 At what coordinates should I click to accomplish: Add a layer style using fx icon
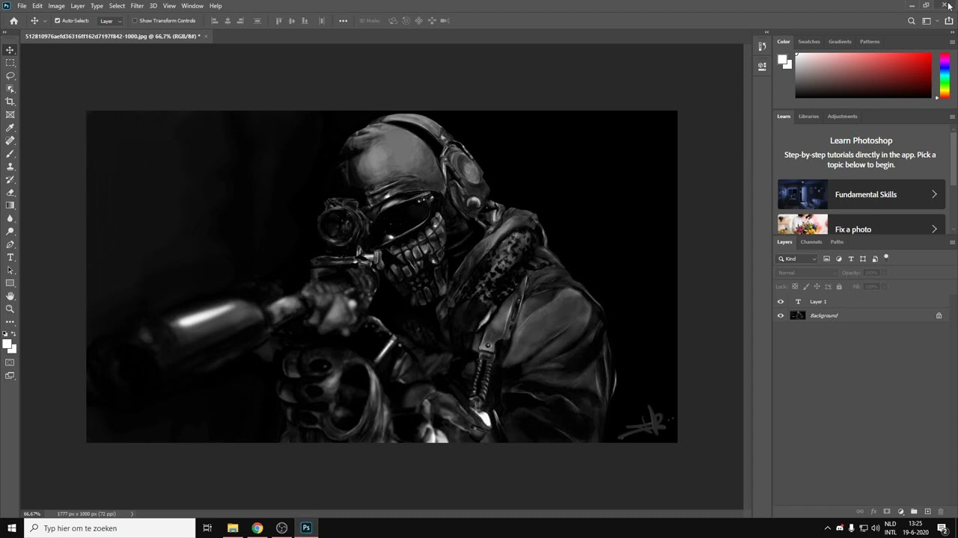click(x=873, y=512)
